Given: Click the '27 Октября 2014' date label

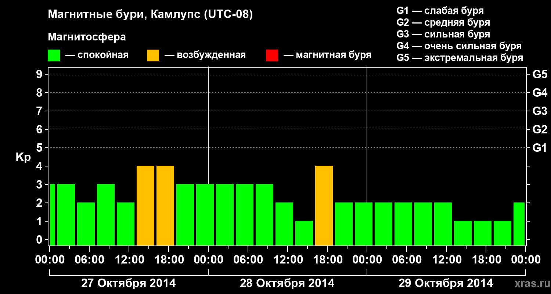Looking at the screenshot, I should pos(129,283).
